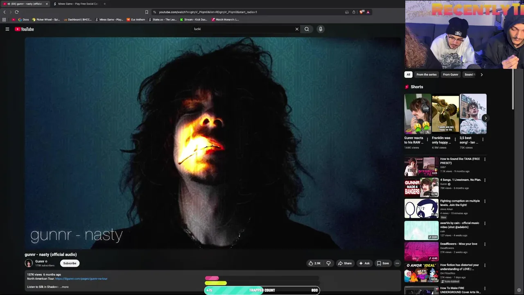Open Dashboard | BHCC bookmark
The width and height of the screenshot is (524, 295).
tap(78, 20)
